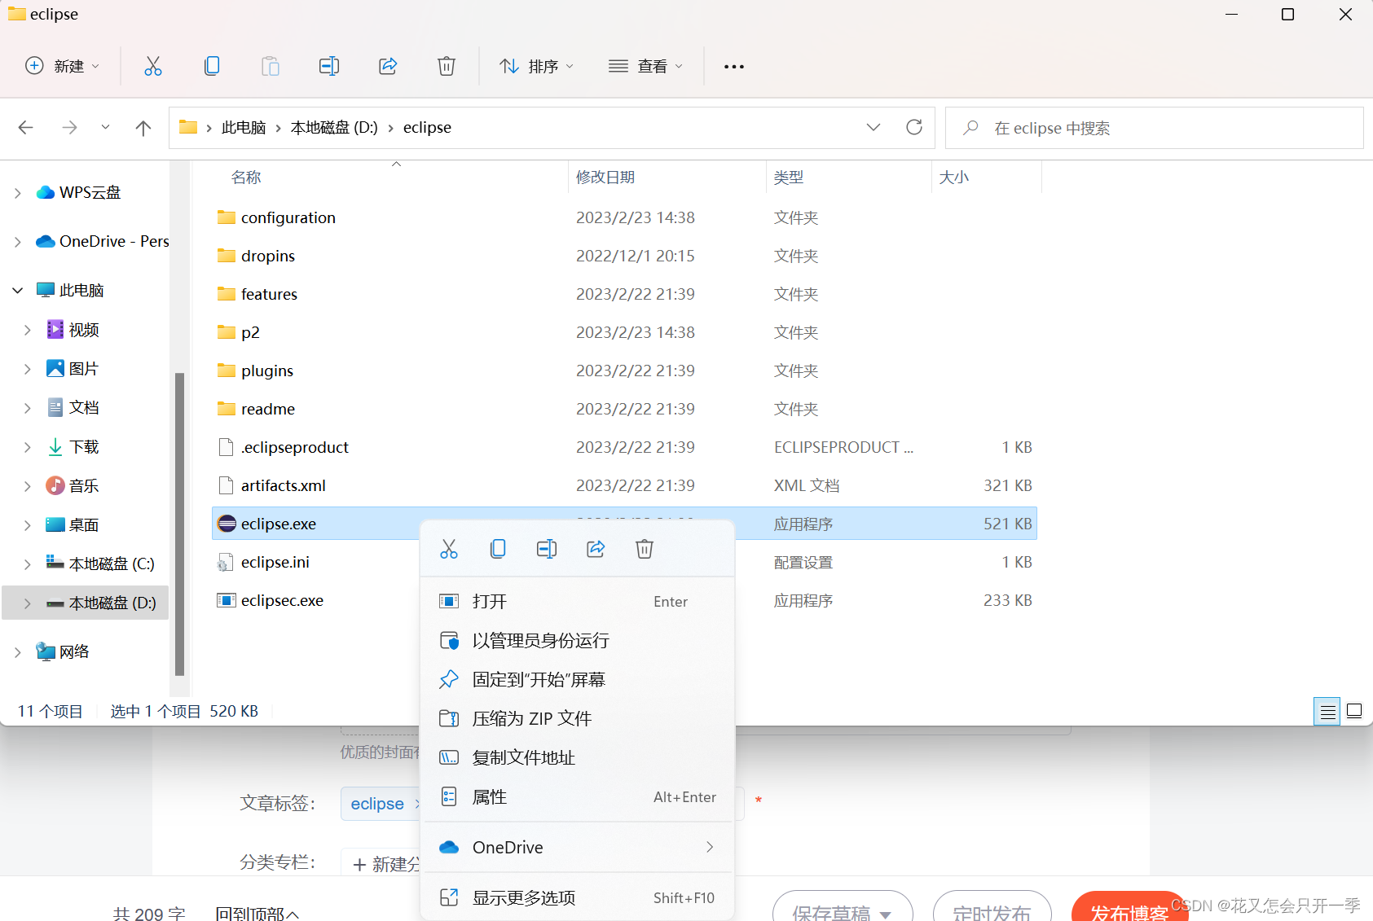Choose 以管理员身份运行 from context menu
The height and width of the screenshot is (921, 1373).
click(x=540, y=640)
